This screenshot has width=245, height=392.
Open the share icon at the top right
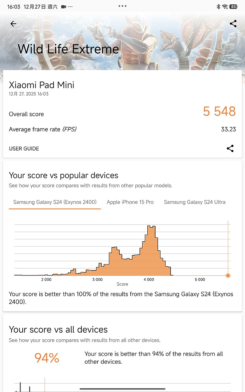233,24
